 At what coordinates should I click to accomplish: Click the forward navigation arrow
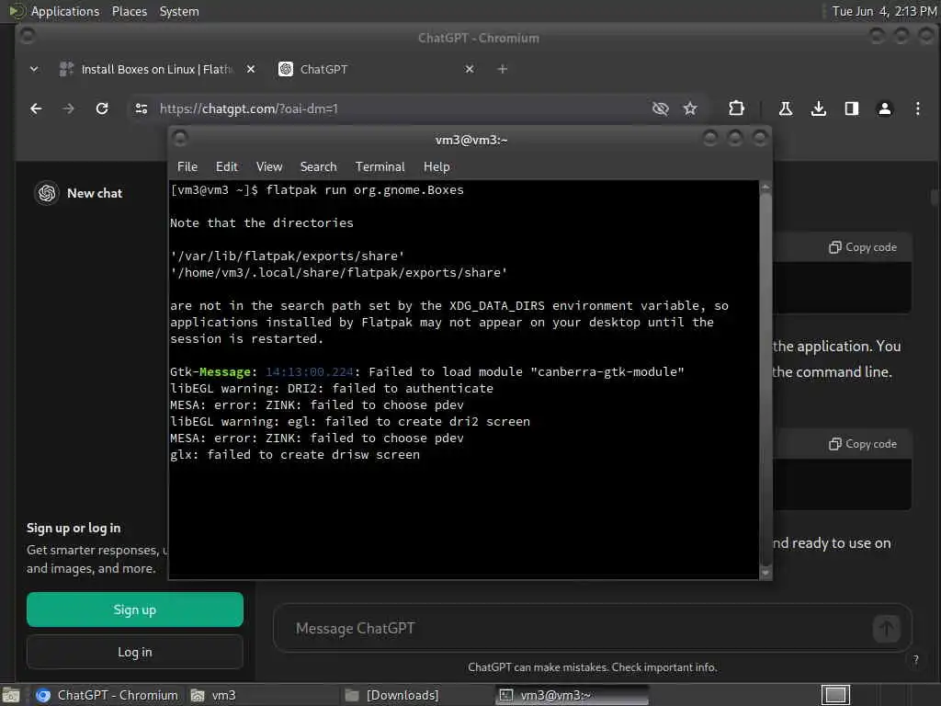pos(68,108)
